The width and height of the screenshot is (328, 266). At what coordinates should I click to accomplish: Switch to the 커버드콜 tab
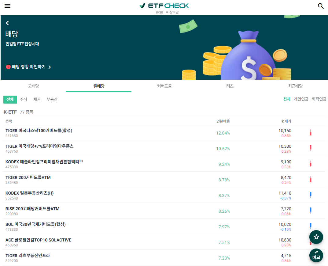point(164,86)
